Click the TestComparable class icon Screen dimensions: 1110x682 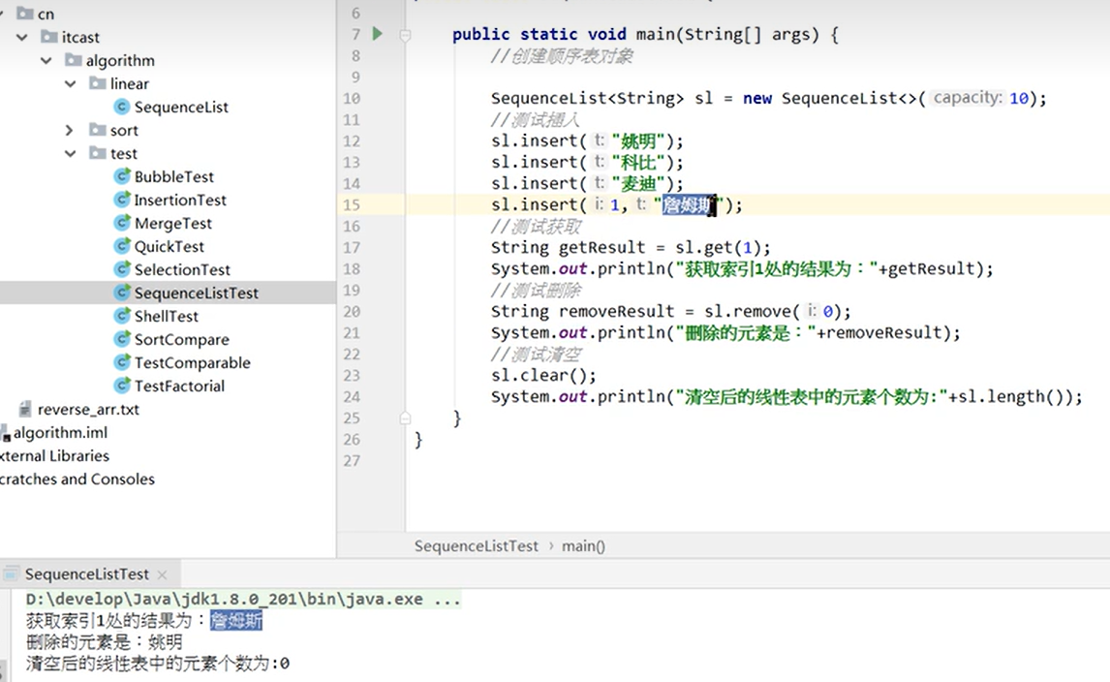(x=122, y=362)
